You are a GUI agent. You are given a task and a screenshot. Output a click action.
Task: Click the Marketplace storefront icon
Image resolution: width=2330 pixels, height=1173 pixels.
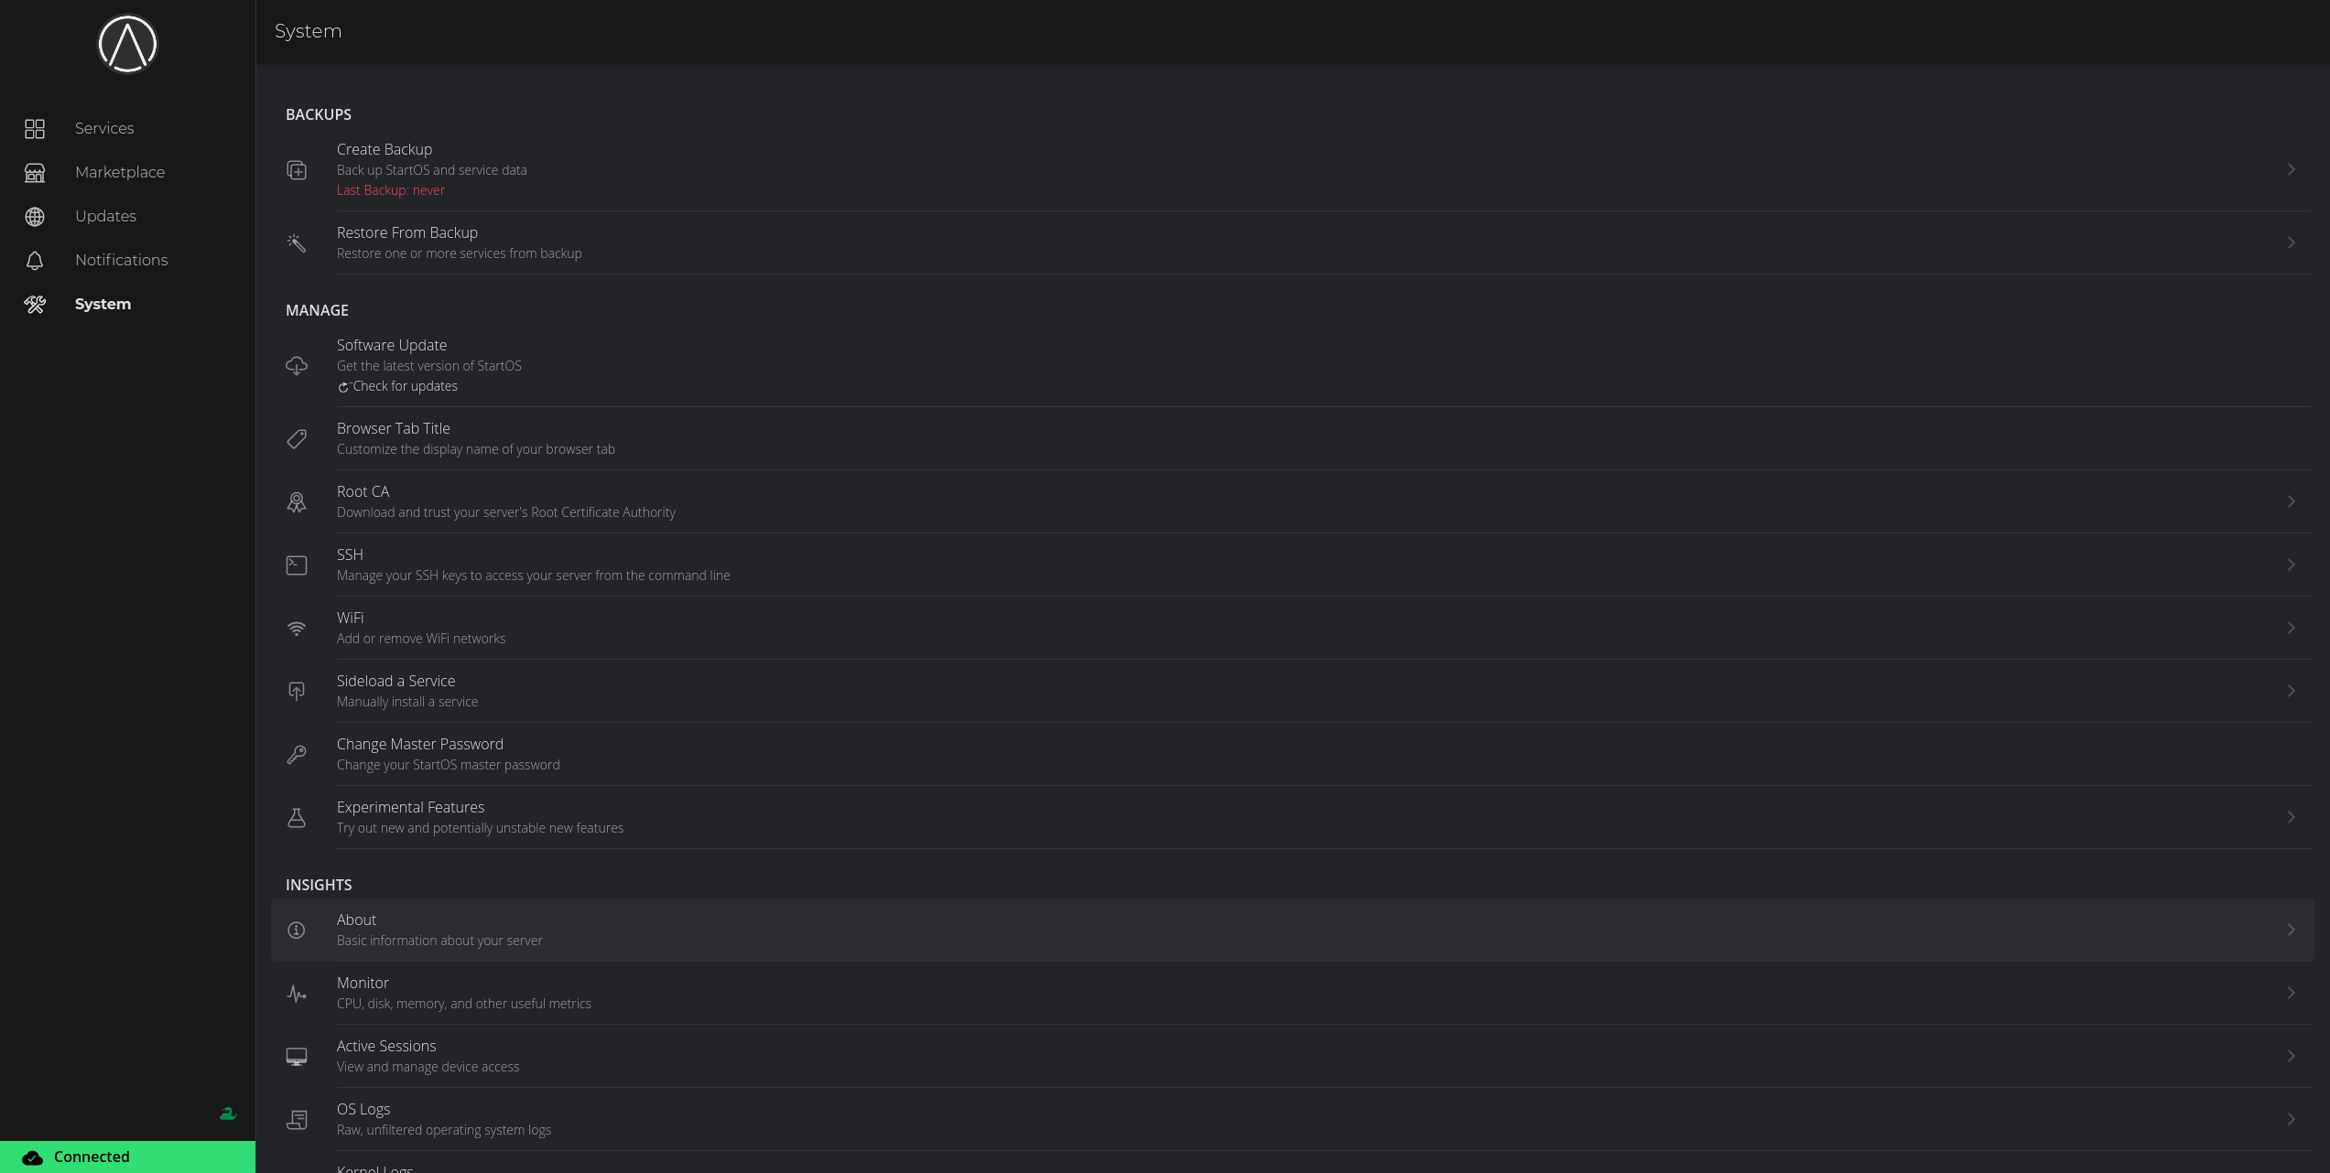35,173
